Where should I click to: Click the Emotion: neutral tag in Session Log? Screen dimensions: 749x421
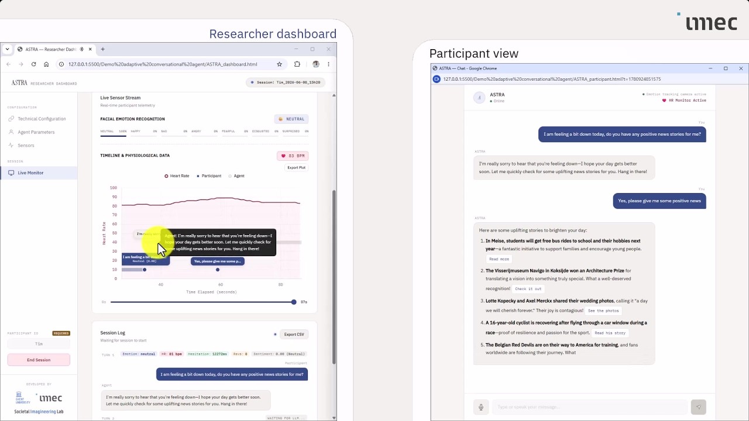point(139,354)
